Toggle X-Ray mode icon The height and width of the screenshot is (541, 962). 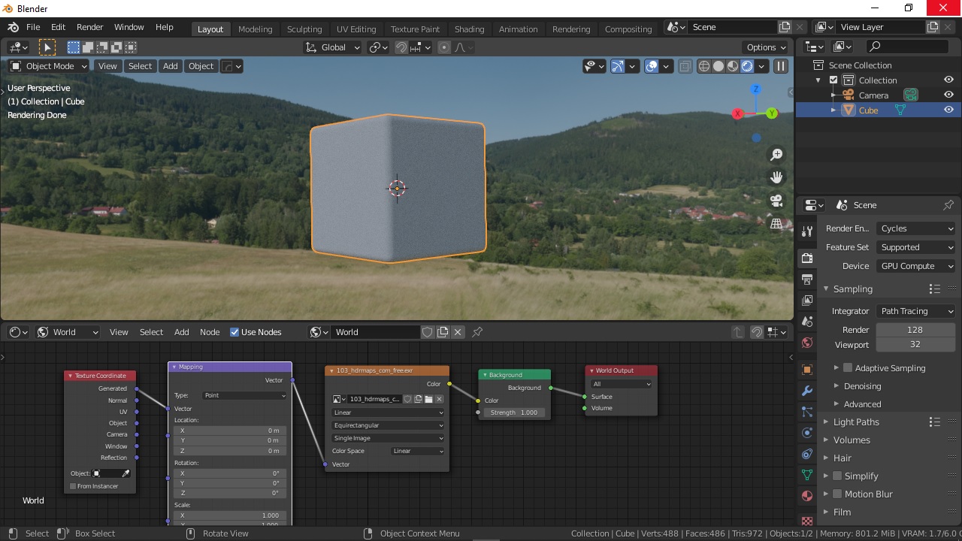[x=685, y=66]
